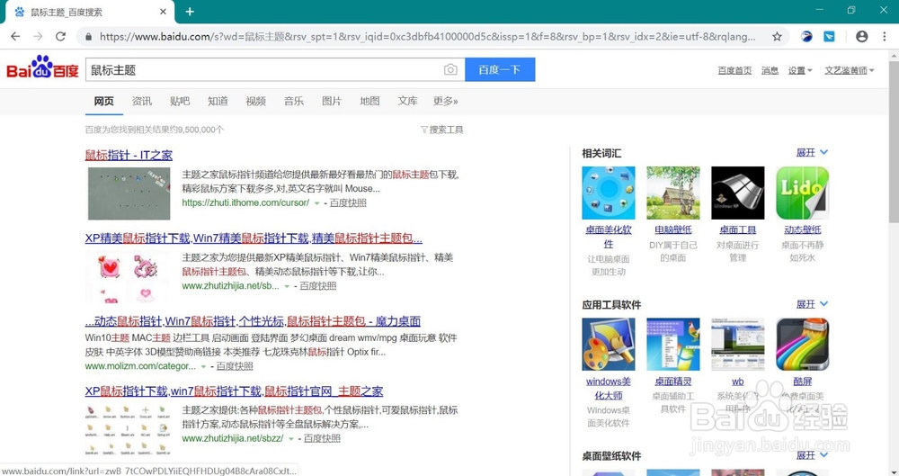This screenshot has height=476, width=899.
Task: Open 搜索工具 filter options
Action: pyautogui.click(x=441, y=130)
